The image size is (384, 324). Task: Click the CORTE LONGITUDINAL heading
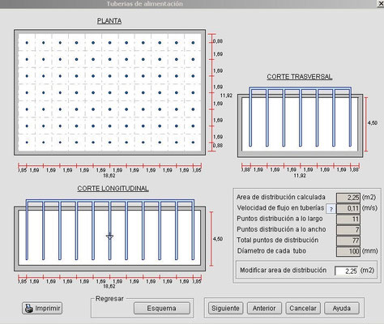tap(113, 189)
